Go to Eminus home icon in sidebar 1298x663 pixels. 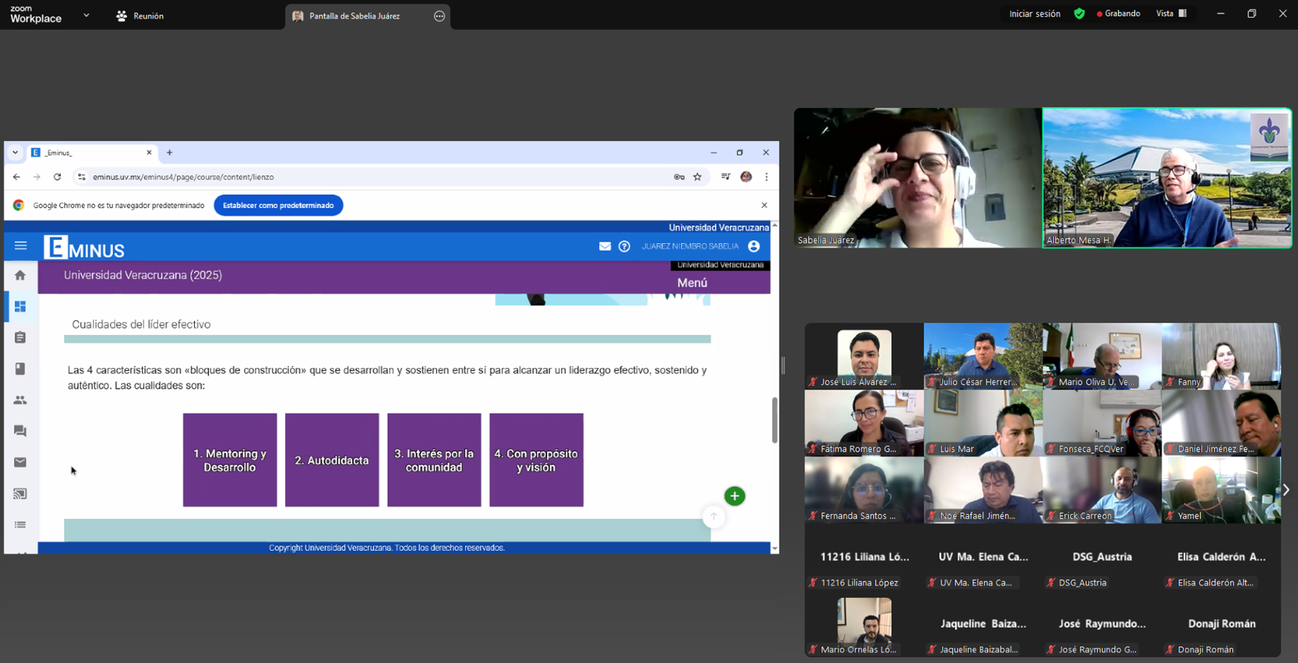pos(20,275)
